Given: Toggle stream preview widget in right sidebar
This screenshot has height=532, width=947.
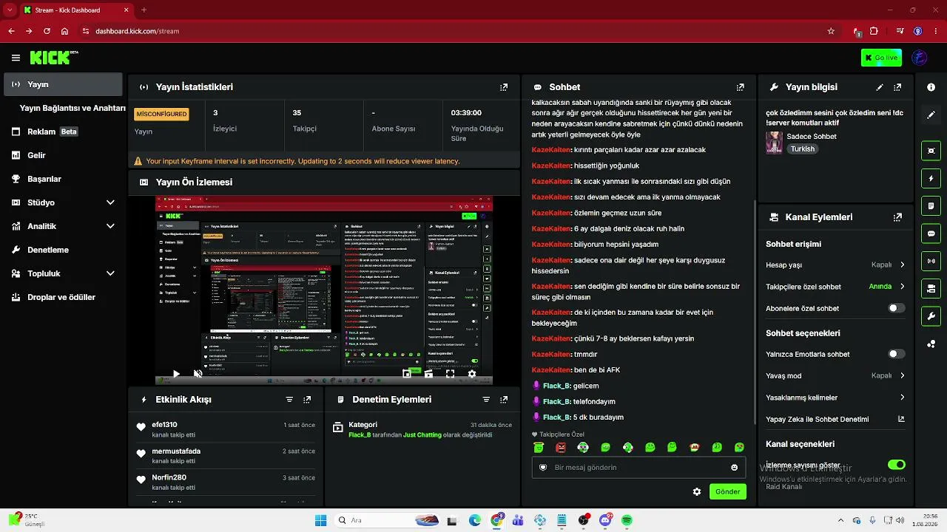Looking at the screenshot, I should tap(931, 151).
